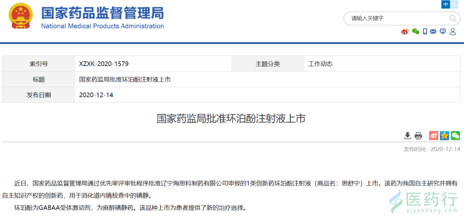
Task: Click the 国家药品监督管理局 site title
Action: click(x=102, y=13)
